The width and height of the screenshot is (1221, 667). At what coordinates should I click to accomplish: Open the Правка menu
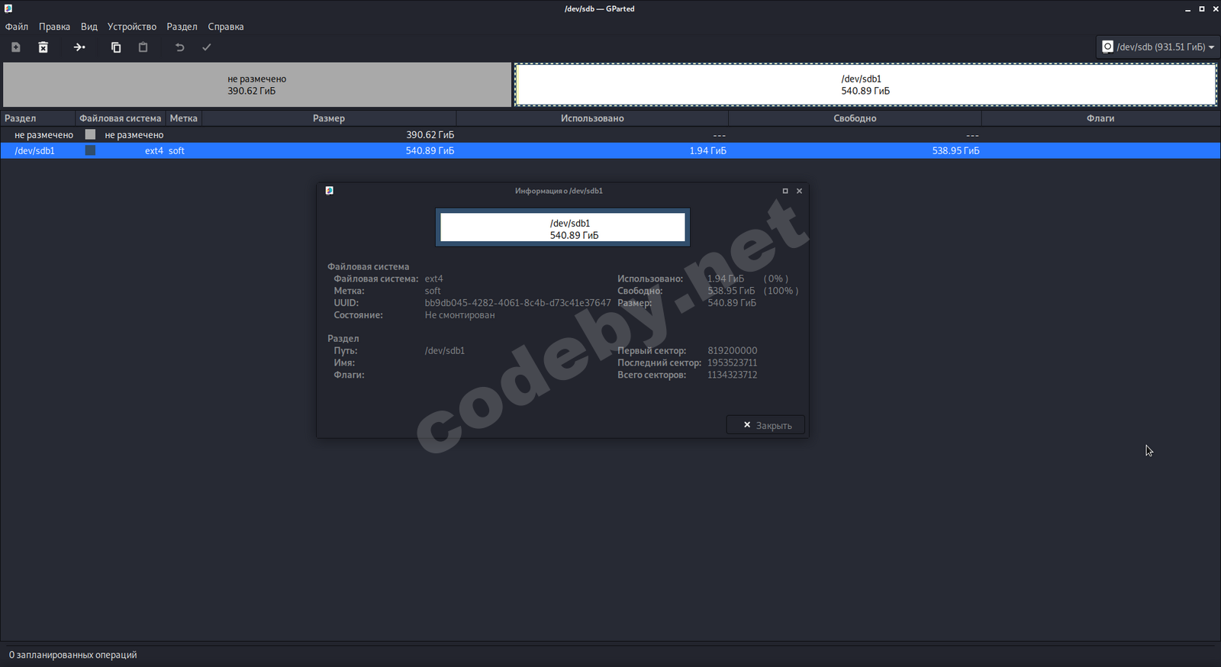click(x=54, y=27)
